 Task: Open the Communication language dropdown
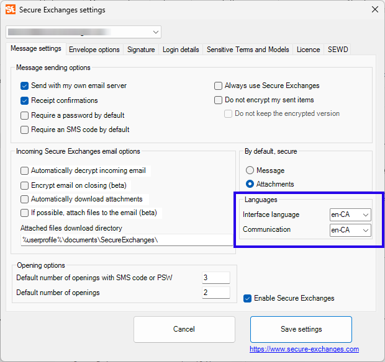[x=350, y=230]
